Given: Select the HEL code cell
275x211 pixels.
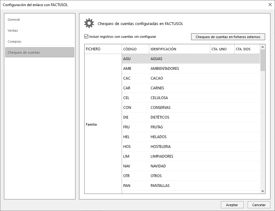Looking at the screenshot, I should (x=135, y=137).
